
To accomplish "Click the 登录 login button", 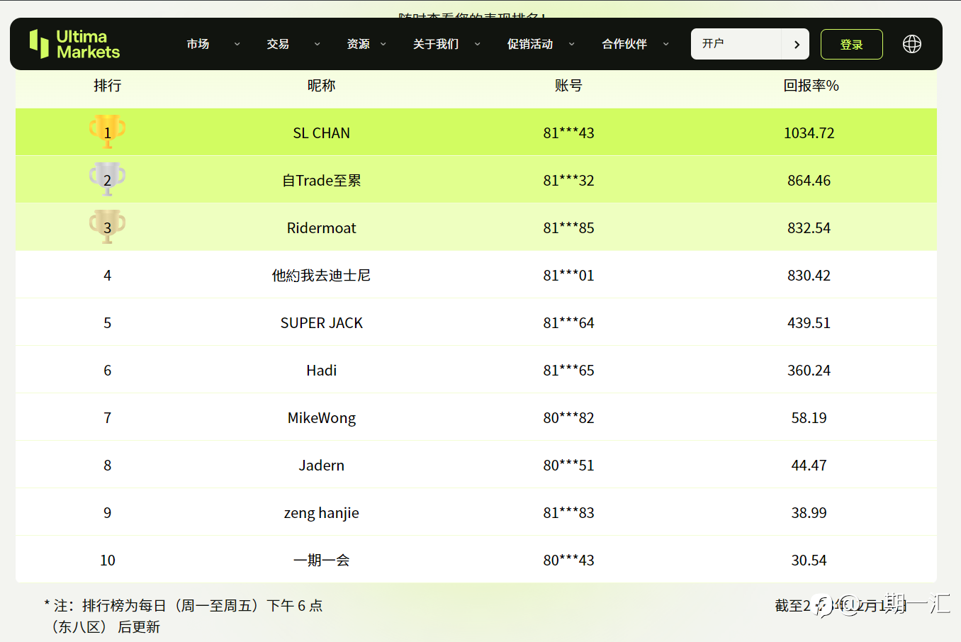I will pyautogui.click(x=851, y=45).
